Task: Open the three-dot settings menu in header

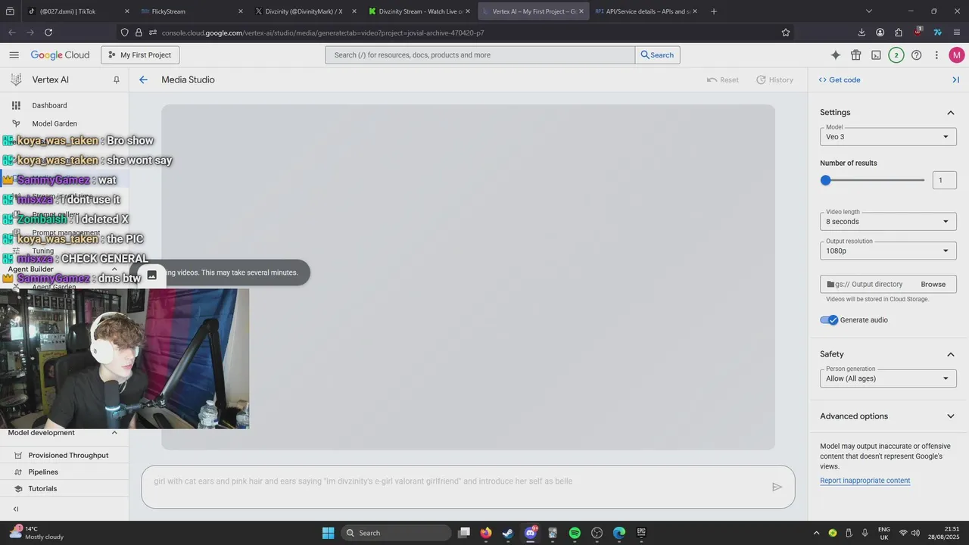Action: 936,55
